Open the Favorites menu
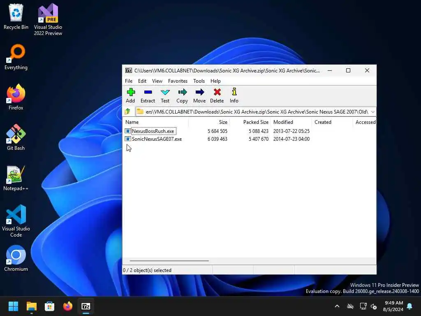The width and height of the screenshot is (421, 316). tap(178, 81)
